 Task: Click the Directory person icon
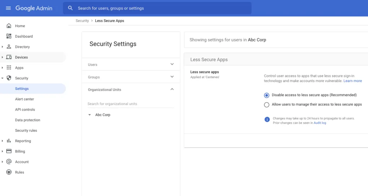(x=9, y=47)
